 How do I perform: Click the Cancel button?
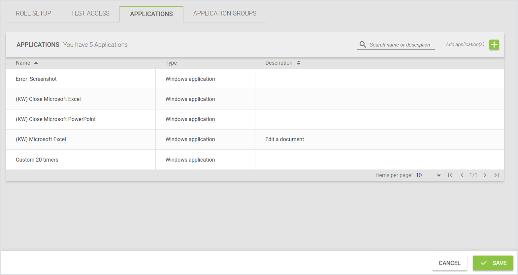pos(449,263)
